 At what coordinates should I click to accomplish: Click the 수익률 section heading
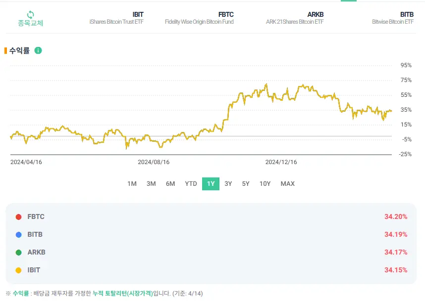[x=19, y=50]
